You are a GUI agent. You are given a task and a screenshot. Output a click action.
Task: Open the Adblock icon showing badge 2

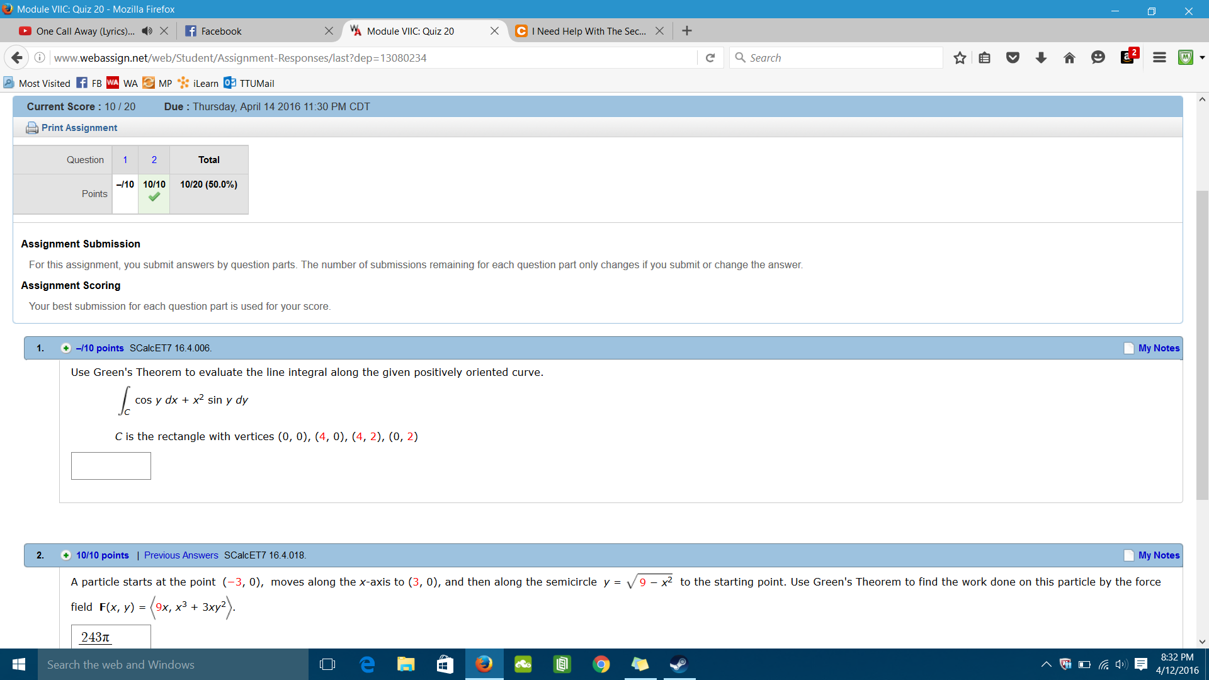coord(1127,57)
